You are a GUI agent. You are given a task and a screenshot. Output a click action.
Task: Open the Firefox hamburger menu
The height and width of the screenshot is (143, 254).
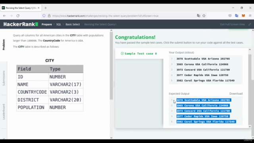point(250,16)
